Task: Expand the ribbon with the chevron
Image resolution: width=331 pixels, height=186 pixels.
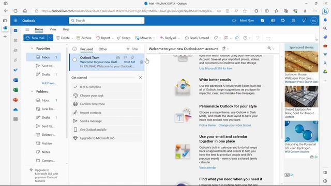Action: click(317, 40)
